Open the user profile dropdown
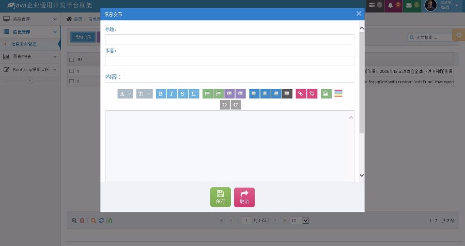 coord(442,5)
